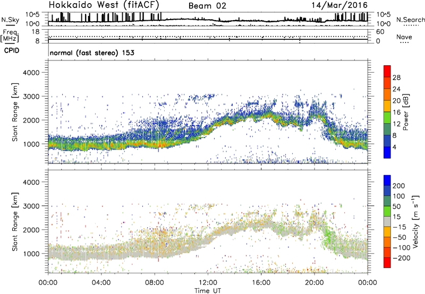Screen dimensions: 425x294
Task: Click the 'Power [dB]' colorbar label
Action: (x=405, y=112)
